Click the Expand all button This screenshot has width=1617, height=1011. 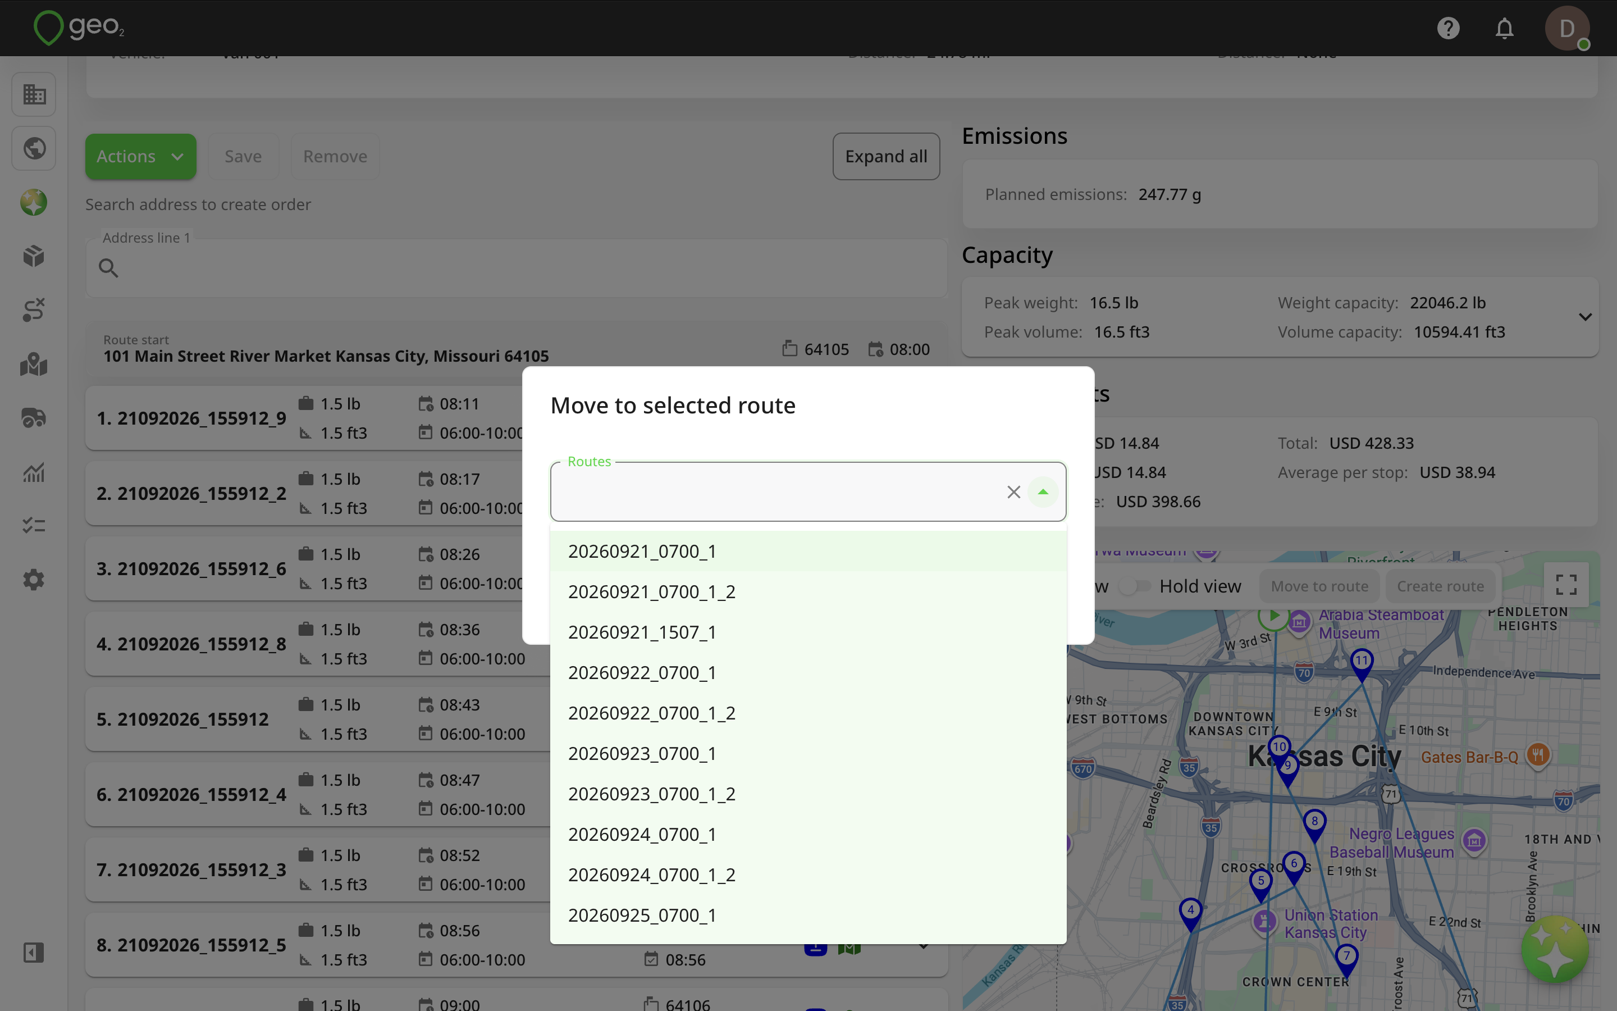coord(886,157)
